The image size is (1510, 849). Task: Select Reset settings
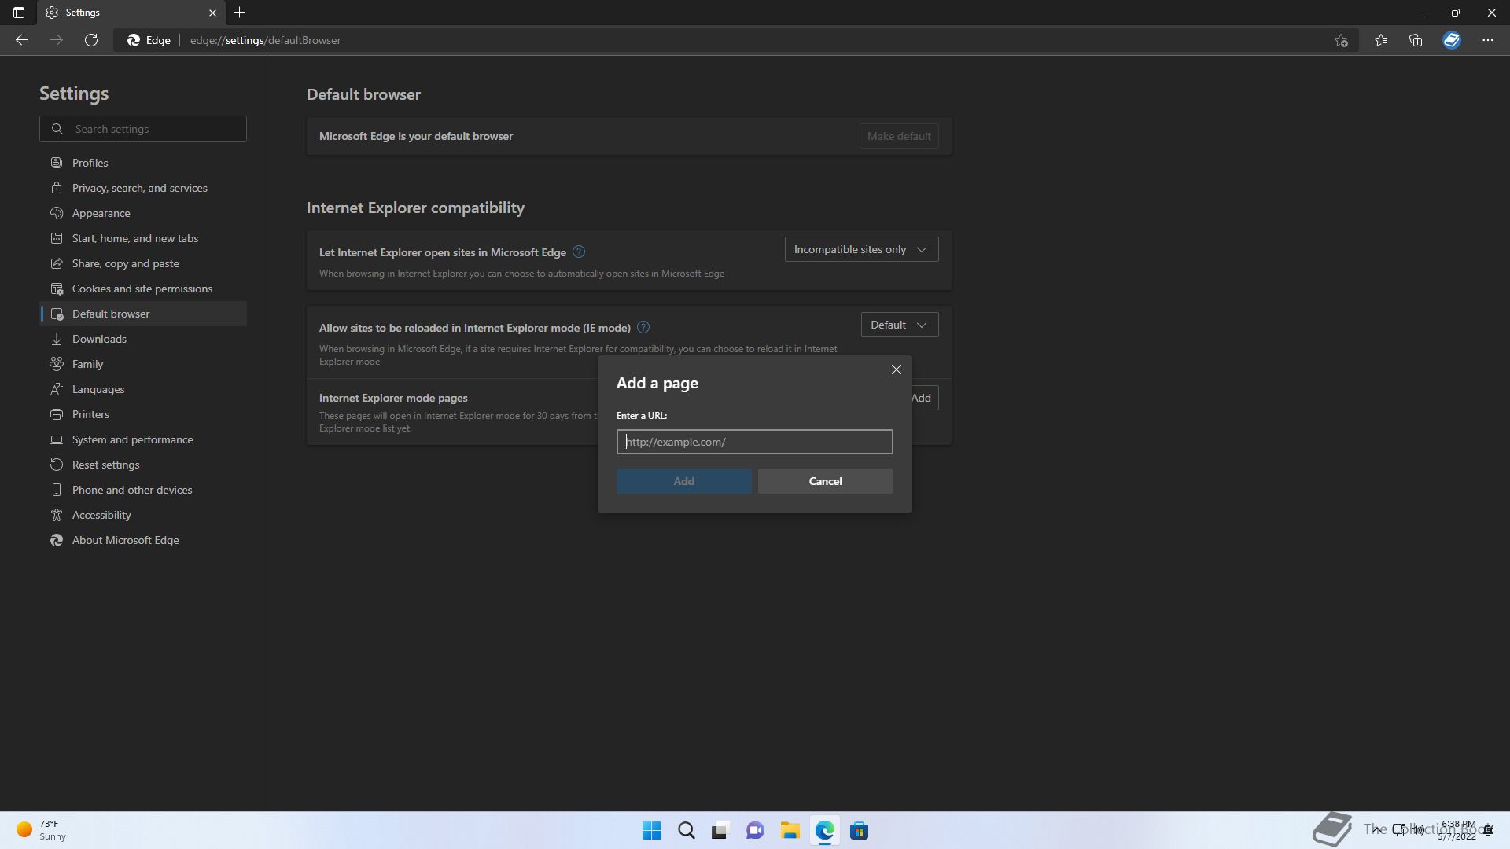tap(143, 465)
